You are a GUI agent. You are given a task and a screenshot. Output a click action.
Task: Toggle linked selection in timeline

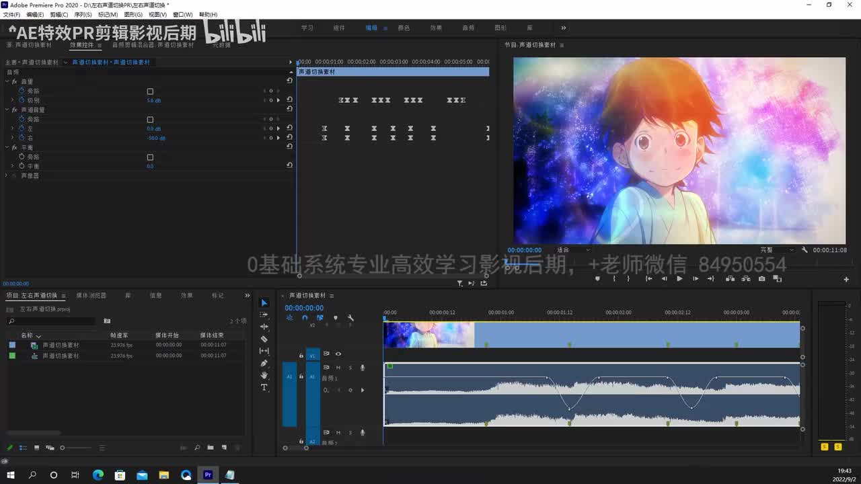coord(320,318)
